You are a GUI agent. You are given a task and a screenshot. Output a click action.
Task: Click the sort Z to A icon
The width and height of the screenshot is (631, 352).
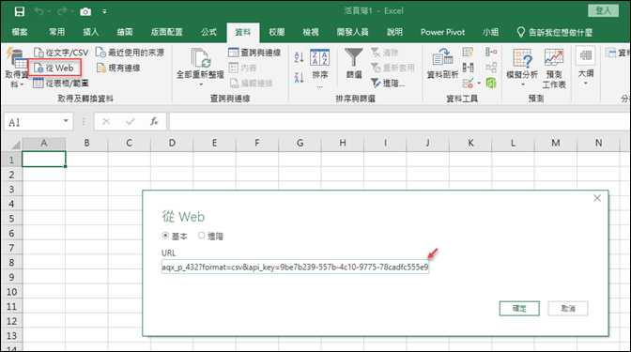[299, 77]
